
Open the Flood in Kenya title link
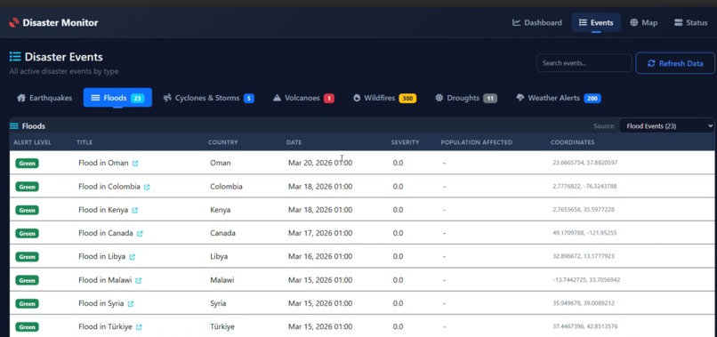(x=103, y=210)
